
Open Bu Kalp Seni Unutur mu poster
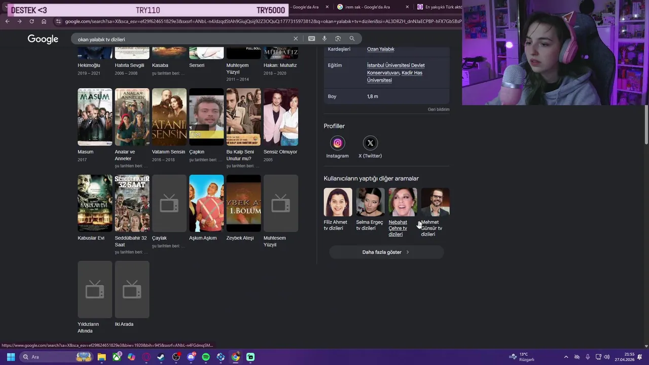(x=243, y=117)
